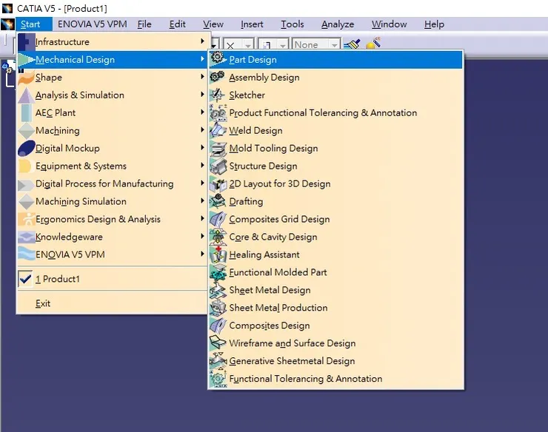Choose Assembly Design from the submenu
The image size is (548, 432).
[x=335, y=77]
